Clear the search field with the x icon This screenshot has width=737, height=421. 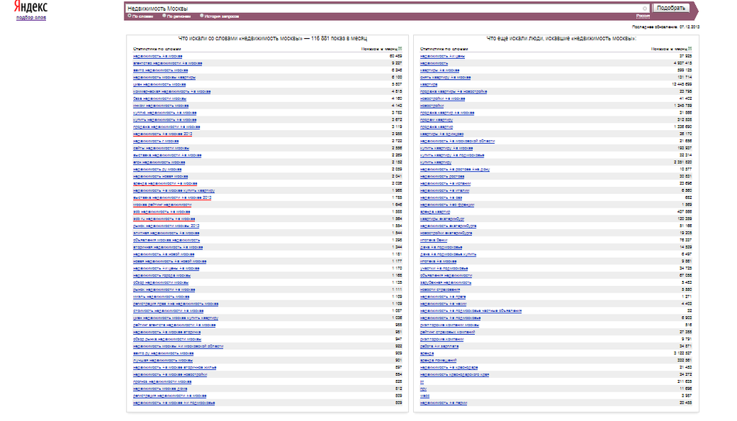point(644,9)
